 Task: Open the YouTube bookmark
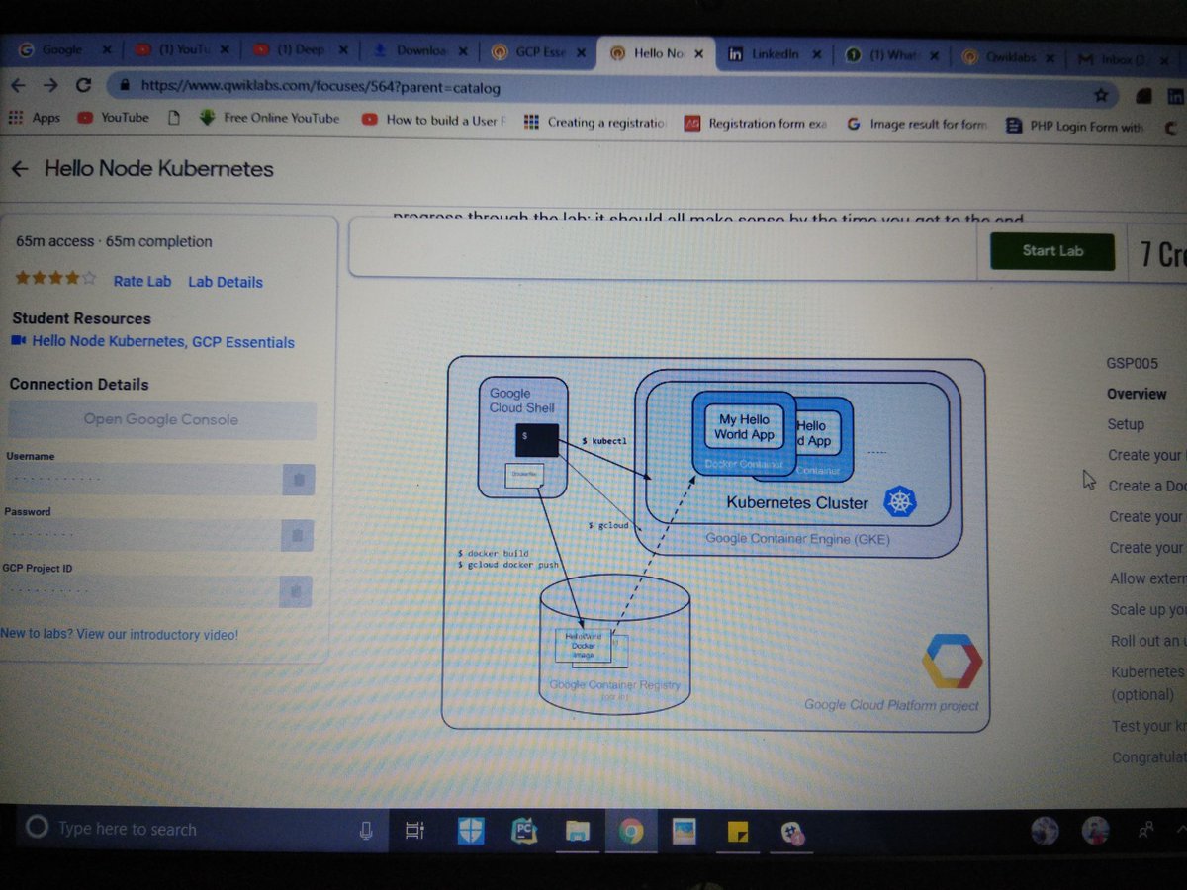pyautogui.click(x=113, y=117)
